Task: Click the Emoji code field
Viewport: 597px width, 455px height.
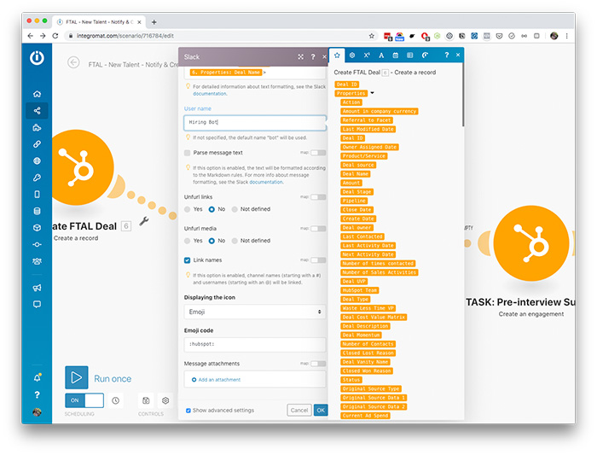Action: (255, 344)
